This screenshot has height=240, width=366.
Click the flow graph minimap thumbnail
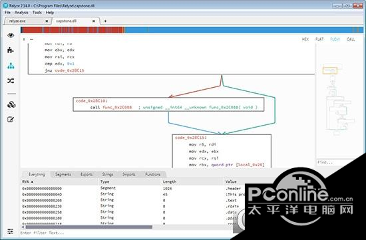[x=339, y=99]
